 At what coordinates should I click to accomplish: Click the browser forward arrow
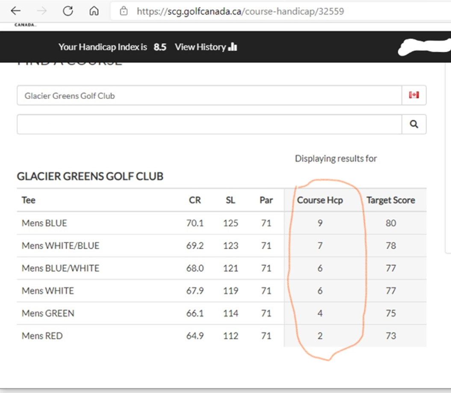click(41, 11)
